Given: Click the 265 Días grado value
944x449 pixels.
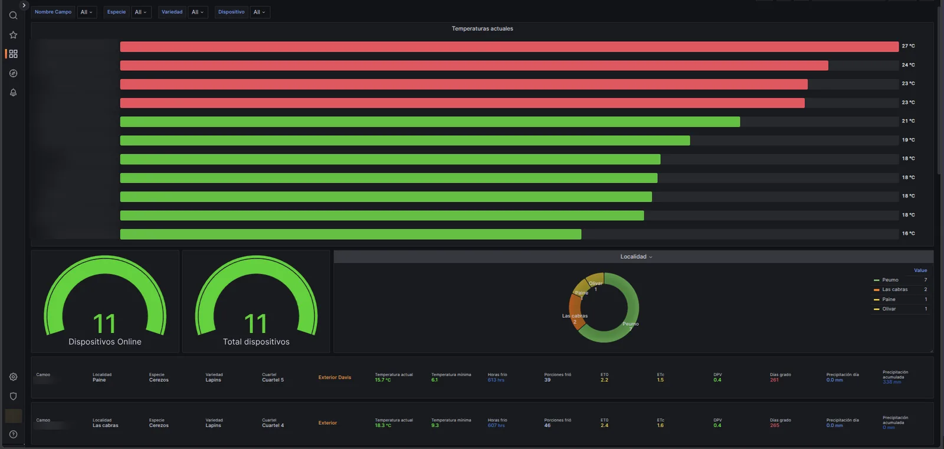Looking at the screenshot, I should tap(774, 425).
